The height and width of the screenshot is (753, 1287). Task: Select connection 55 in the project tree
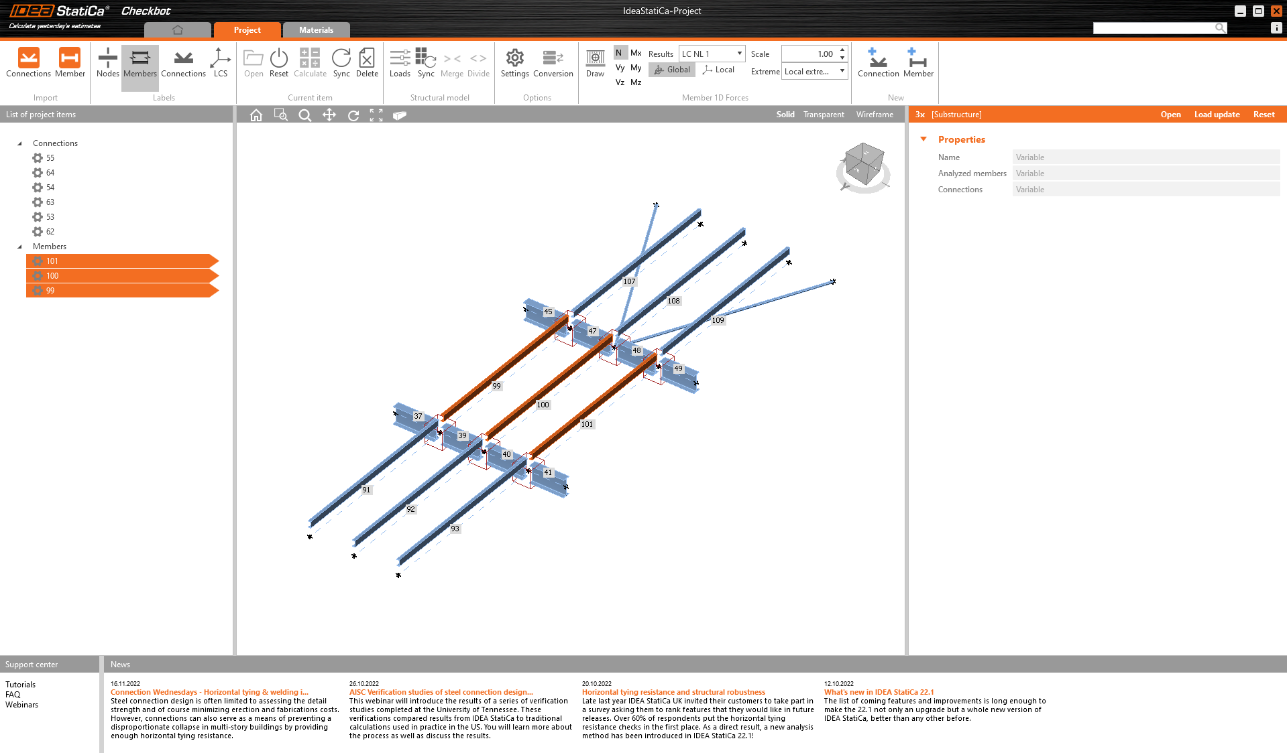pyautogui.click(x=50, y=158)
